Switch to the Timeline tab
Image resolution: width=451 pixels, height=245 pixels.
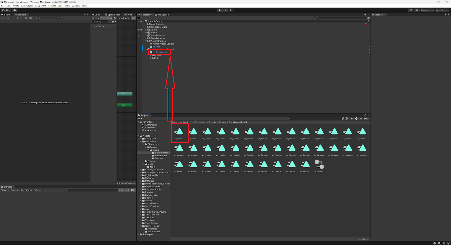(21, 15)
